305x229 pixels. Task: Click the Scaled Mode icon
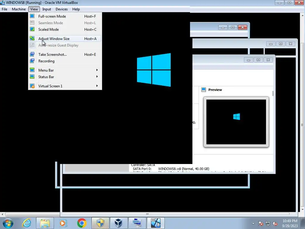pos(32,29)
